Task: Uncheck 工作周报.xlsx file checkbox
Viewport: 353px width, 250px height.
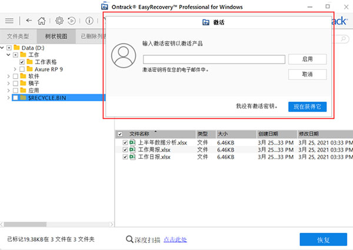Action: 125,149
